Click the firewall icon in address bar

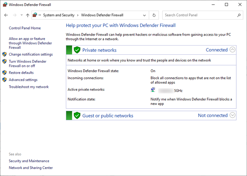pos(35,15)
